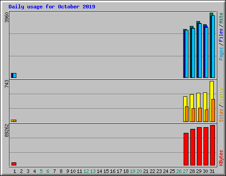Select the small red KBytes bar for day 1
The height and width of the screenshot is (176, 226).
coord(14,164)
